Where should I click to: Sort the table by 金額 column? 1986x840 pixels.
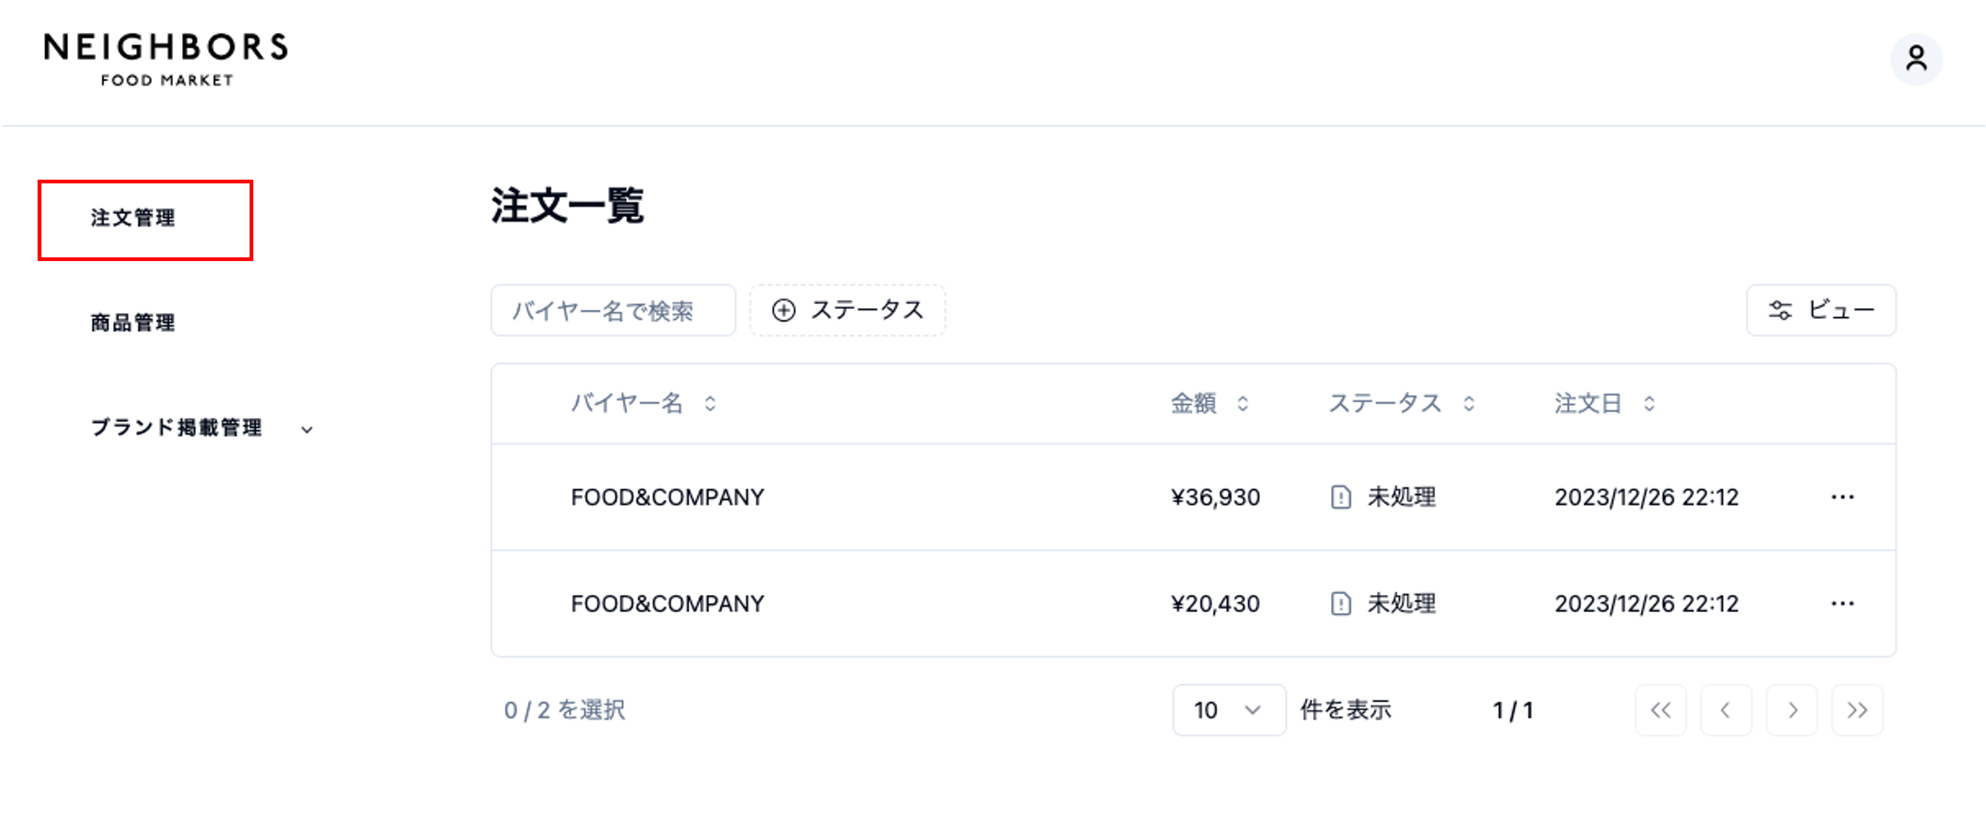click(x=1210, y=403)
